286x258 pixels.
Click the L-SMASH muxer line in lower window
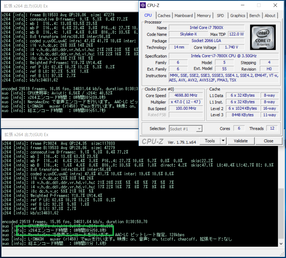click(117, 239)
